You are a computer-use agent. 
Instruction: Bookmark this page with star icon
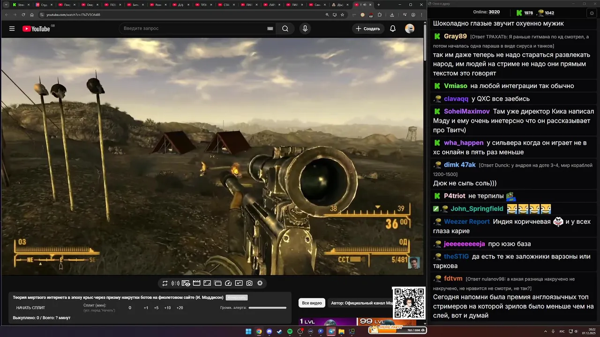coord(342,15)
